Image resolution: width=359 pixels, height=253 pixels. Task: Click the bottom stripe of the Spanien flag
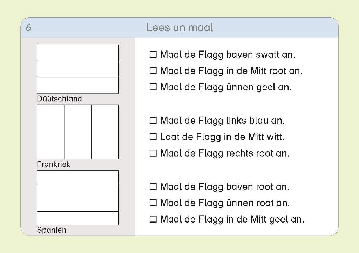coord(77,218)
